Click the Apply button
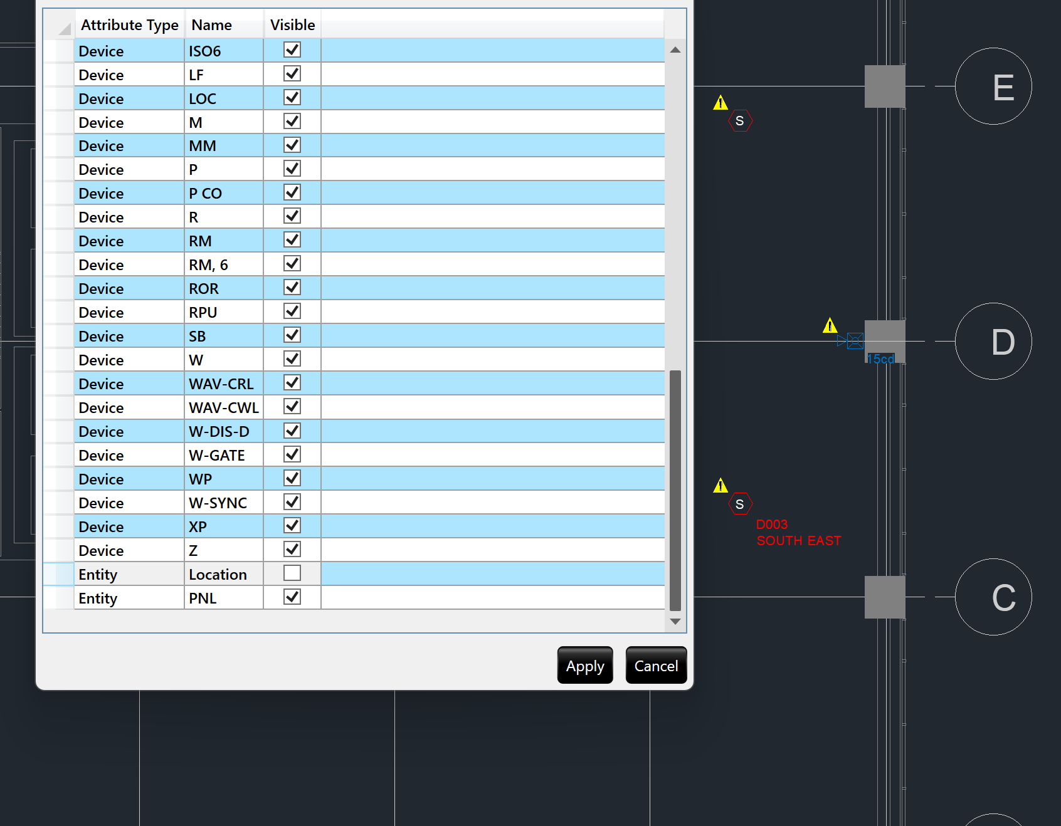This screenshot has width=1061, height=826. [585, 666]
